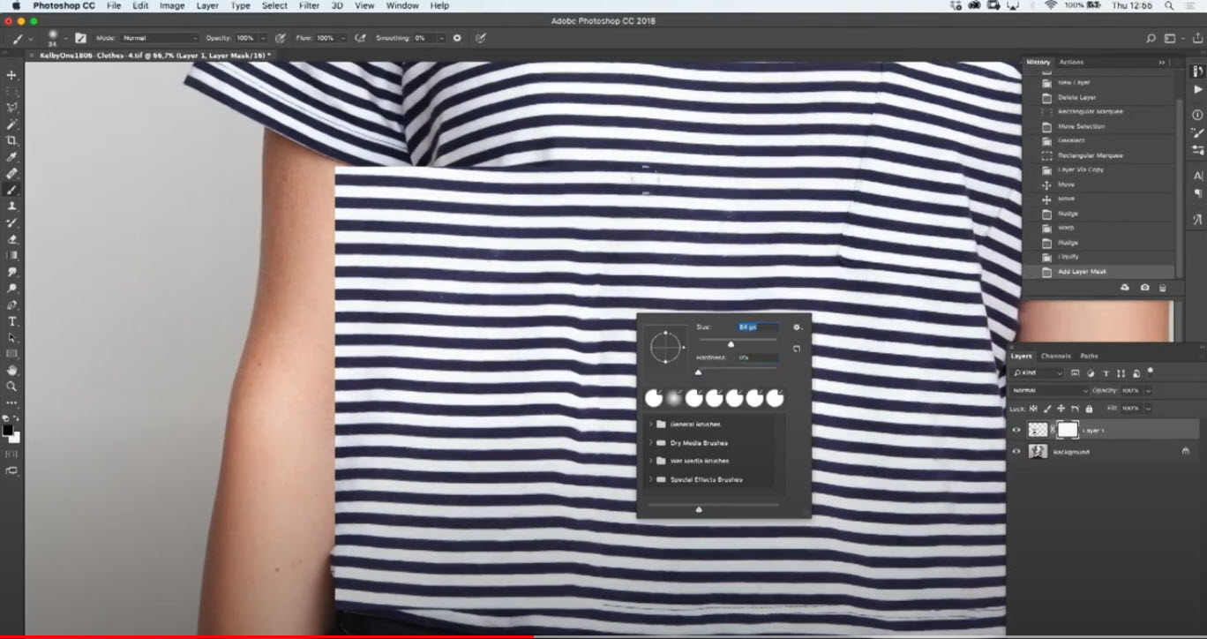The width and height of the screenshot is (1207, 639).
Task: Toggle visibility of Background layer
Action: pos(1016,451)
